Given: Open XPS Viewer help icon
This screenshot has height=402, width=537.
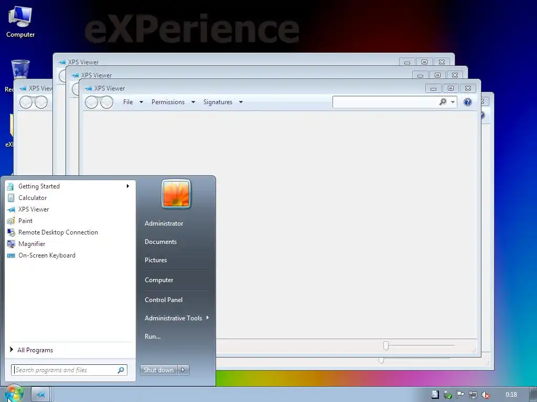Looking at the screenshot, I should point(467,102).
